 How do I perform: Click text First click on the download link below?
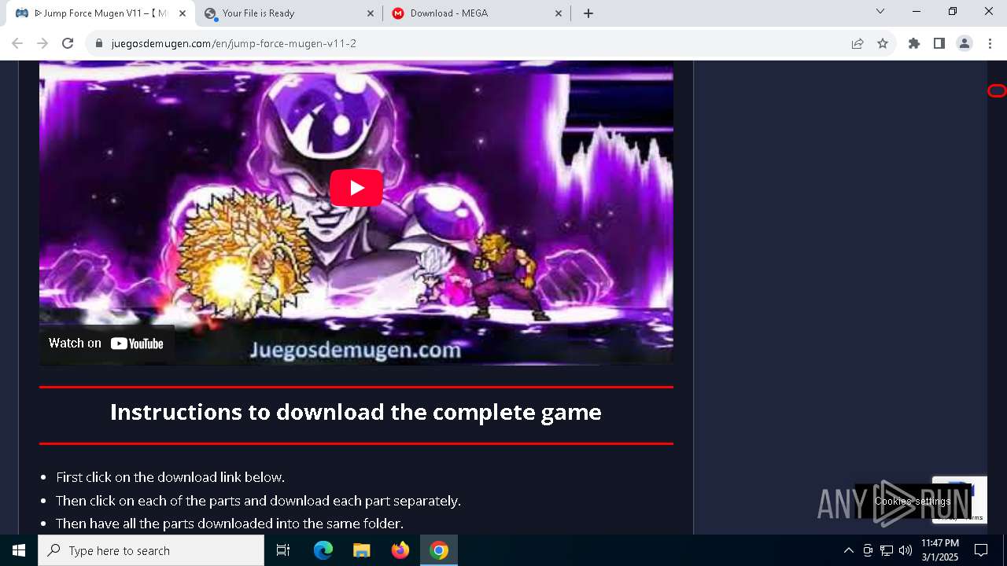click(x=170, y=477)
